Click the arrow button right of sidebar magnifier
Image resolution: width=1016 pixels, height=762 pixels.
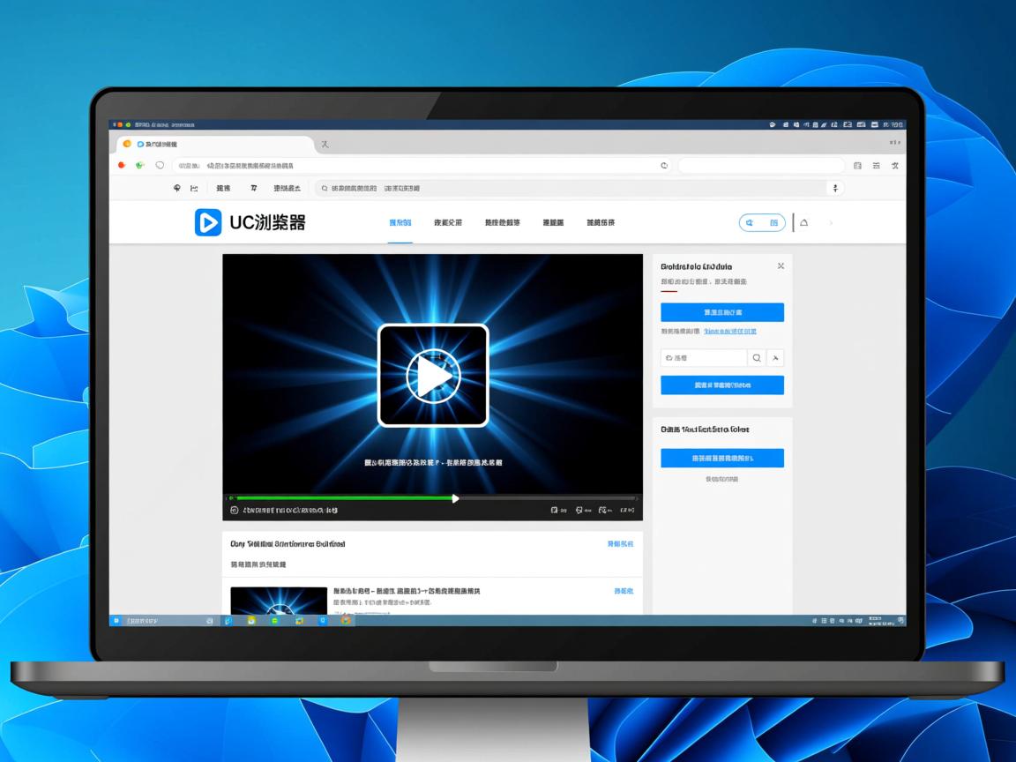coord(775,358)
